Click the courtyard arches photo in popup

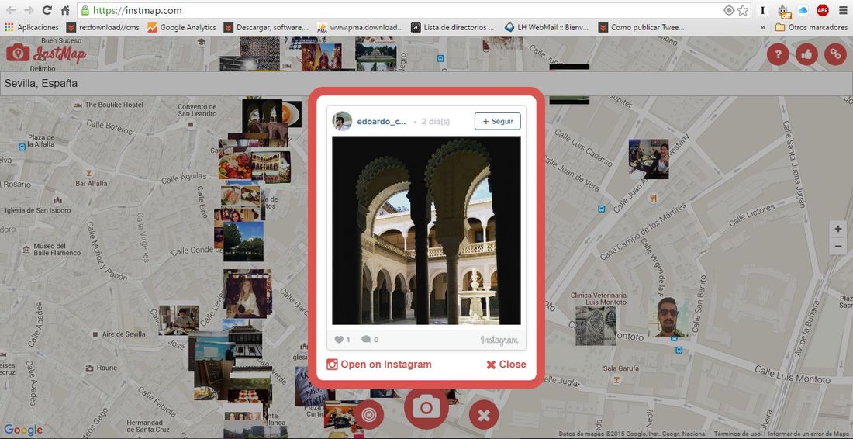tap(426, 230)
